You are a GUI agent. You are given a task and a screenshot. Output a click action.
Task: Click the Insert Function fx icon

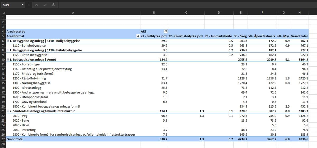coord(53,5)
